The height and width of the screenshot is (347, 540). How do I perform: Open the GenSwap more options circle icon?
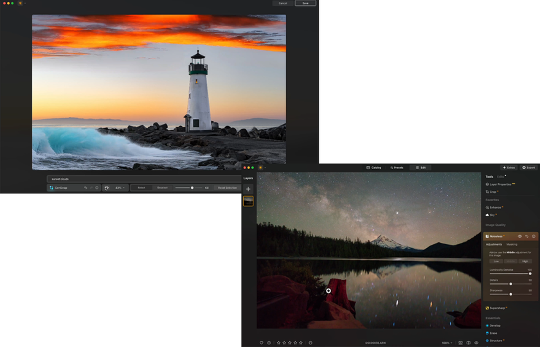point(97,188)
